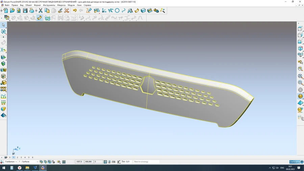Toggle the grid display icon in status bar
The width and height of the screenshot is (304, 171).
[x=64, y=162]
